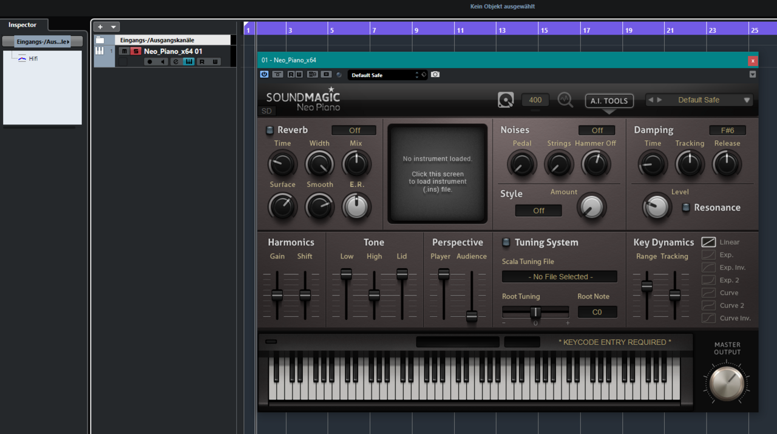Click the copy A to B settings button
Viewport: 777px width, 434px height.
326,74
